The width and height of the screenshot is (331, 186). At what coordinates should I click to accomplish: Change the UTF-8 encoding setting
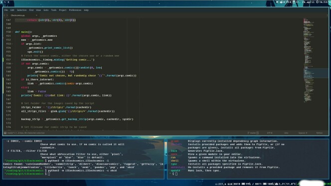pyautogui.click(x=270, y=133)
